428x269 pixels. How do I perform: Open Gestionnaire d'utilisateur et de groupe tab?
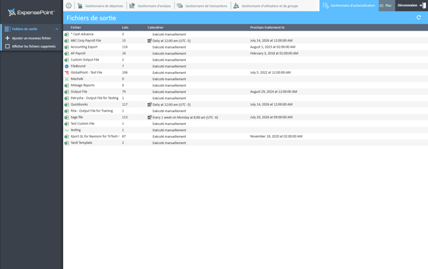click(266, 6)
